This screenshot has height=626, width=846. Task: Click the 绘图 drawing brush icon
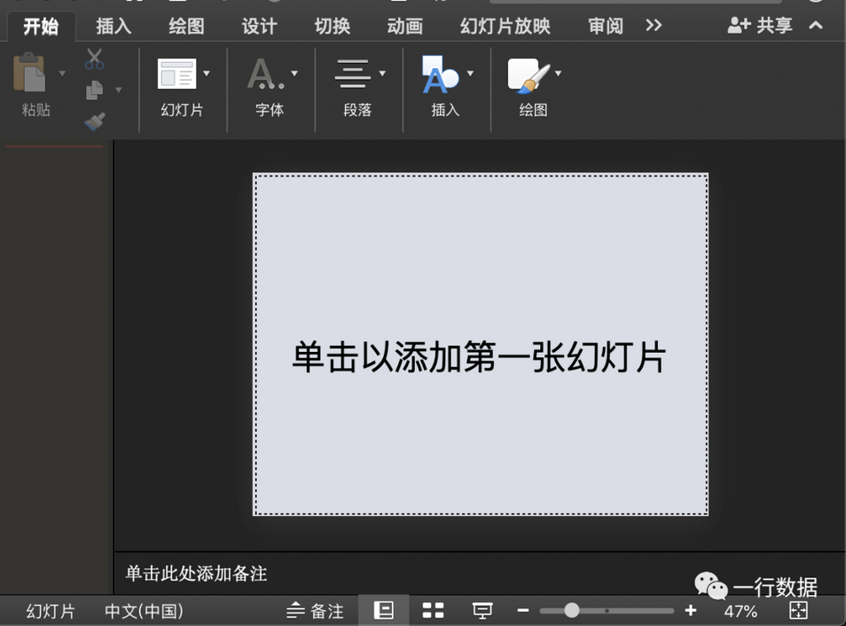click(529, 74)
